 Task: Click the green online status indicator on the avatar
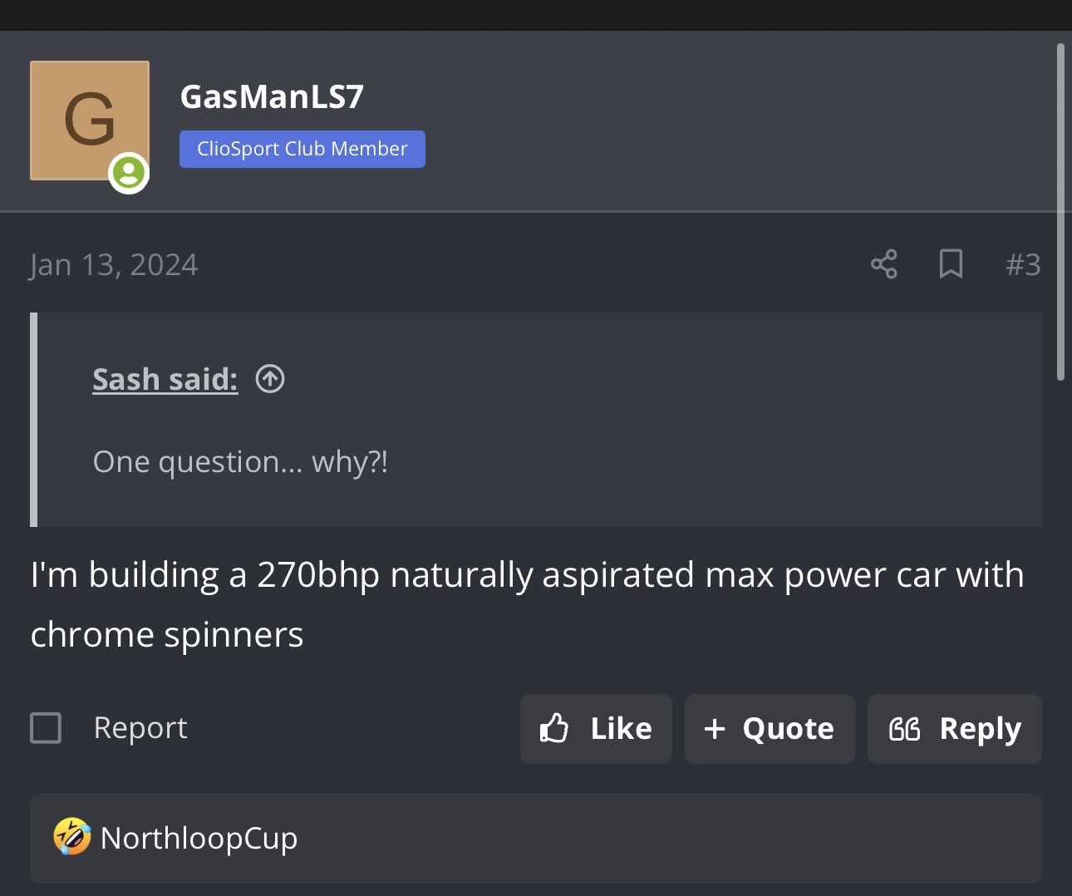[x=129, y=173]
